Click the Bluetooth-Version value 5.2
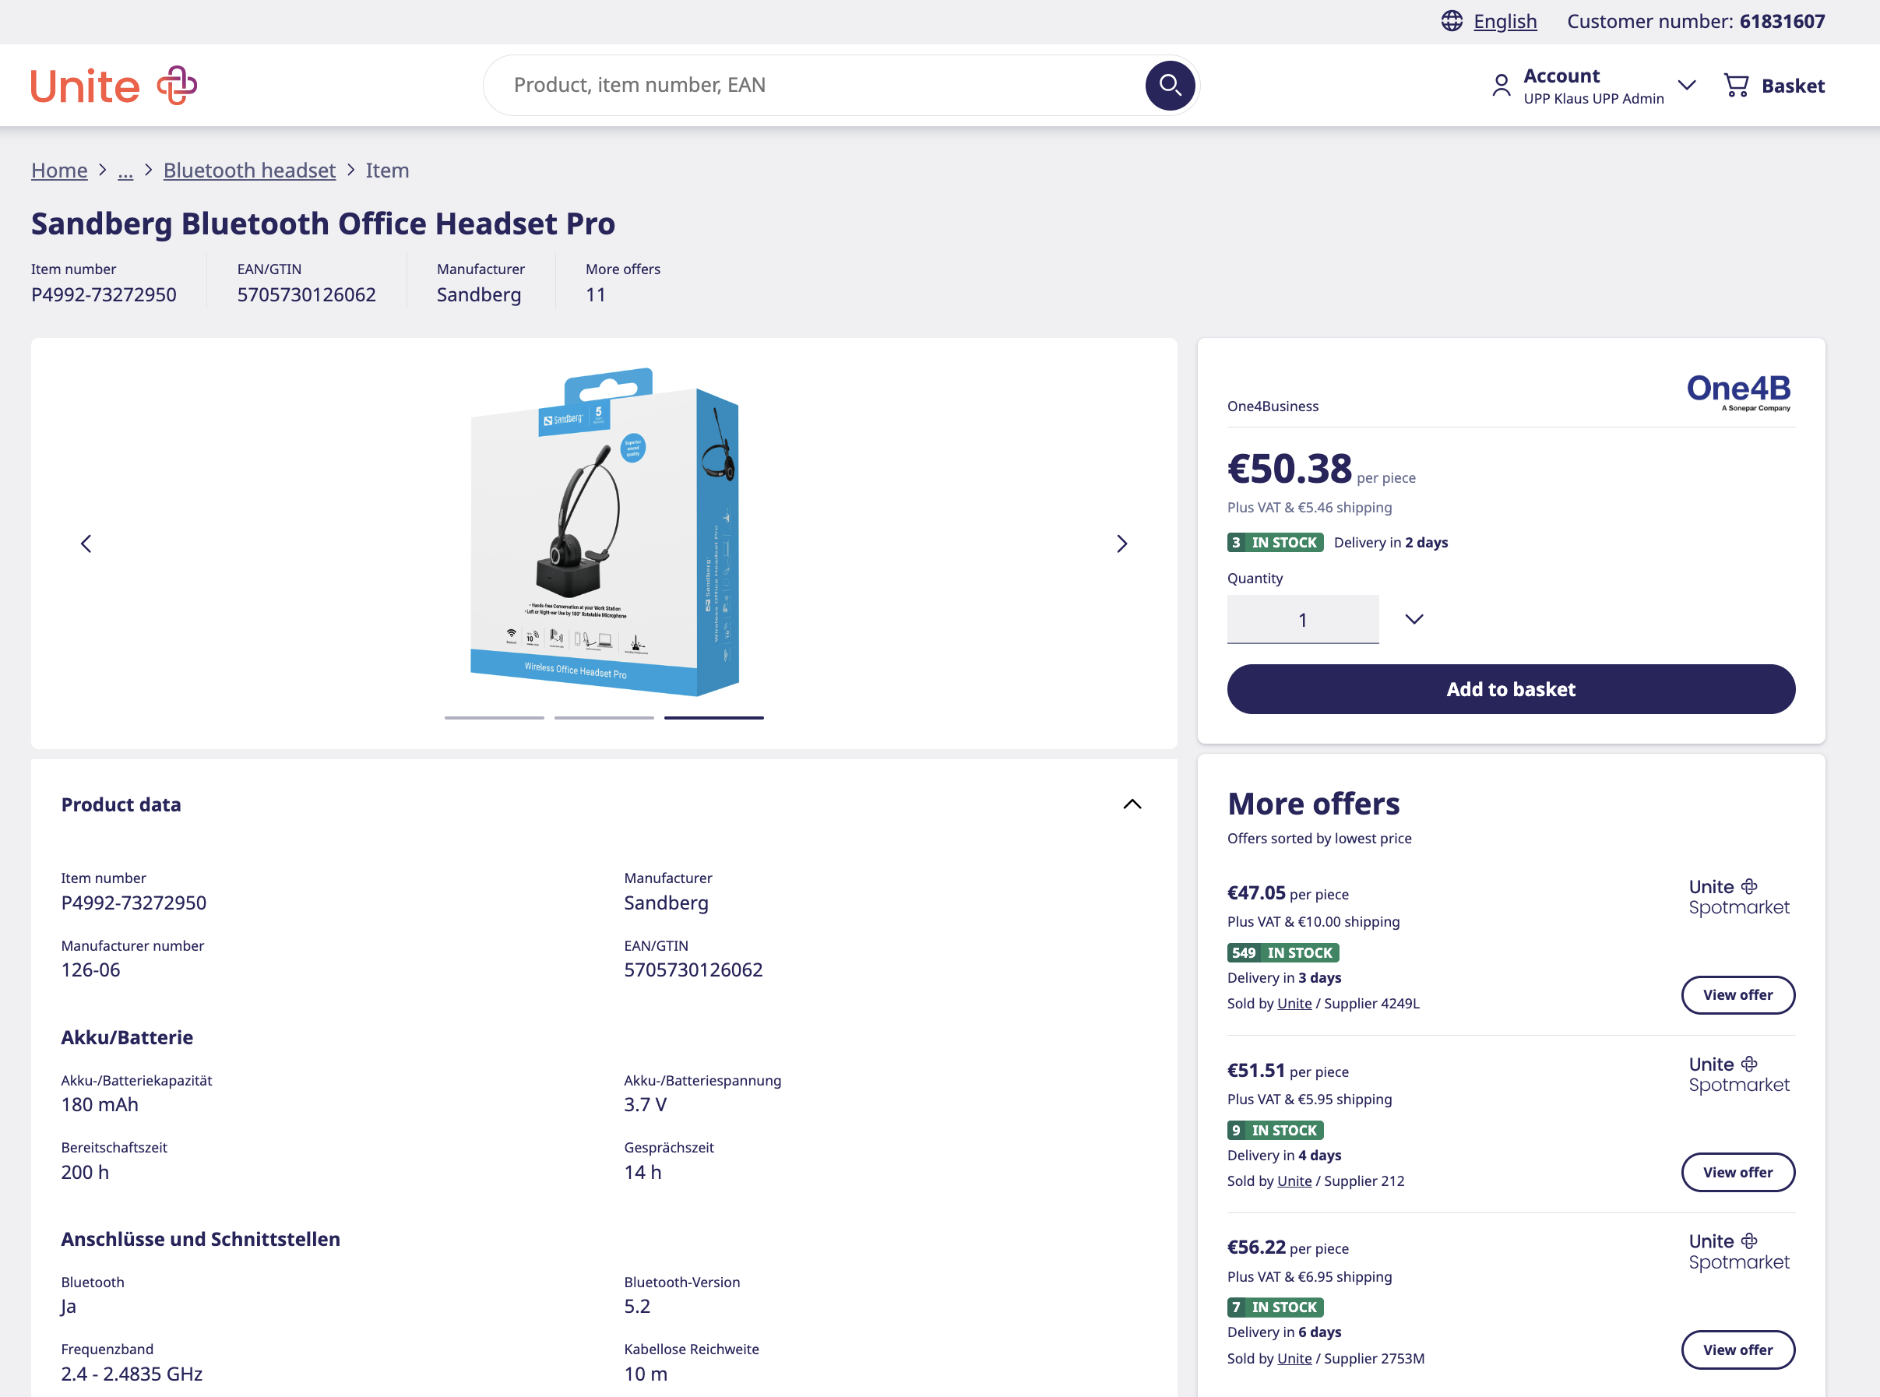1880x1397 pixels. coord(638,1307)
